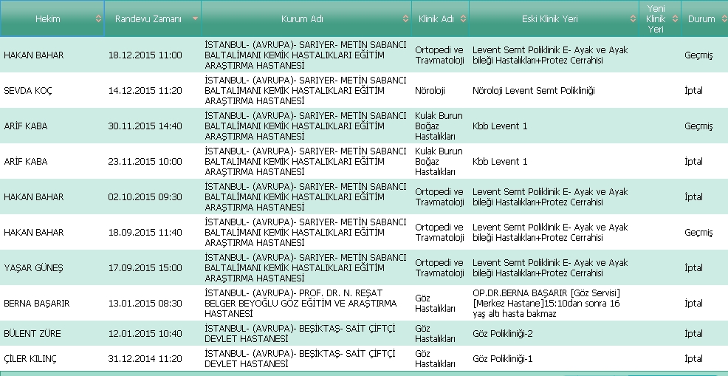
Task: Click İptal status for 02.10.2015 appointment
Action: coord(693,197)
